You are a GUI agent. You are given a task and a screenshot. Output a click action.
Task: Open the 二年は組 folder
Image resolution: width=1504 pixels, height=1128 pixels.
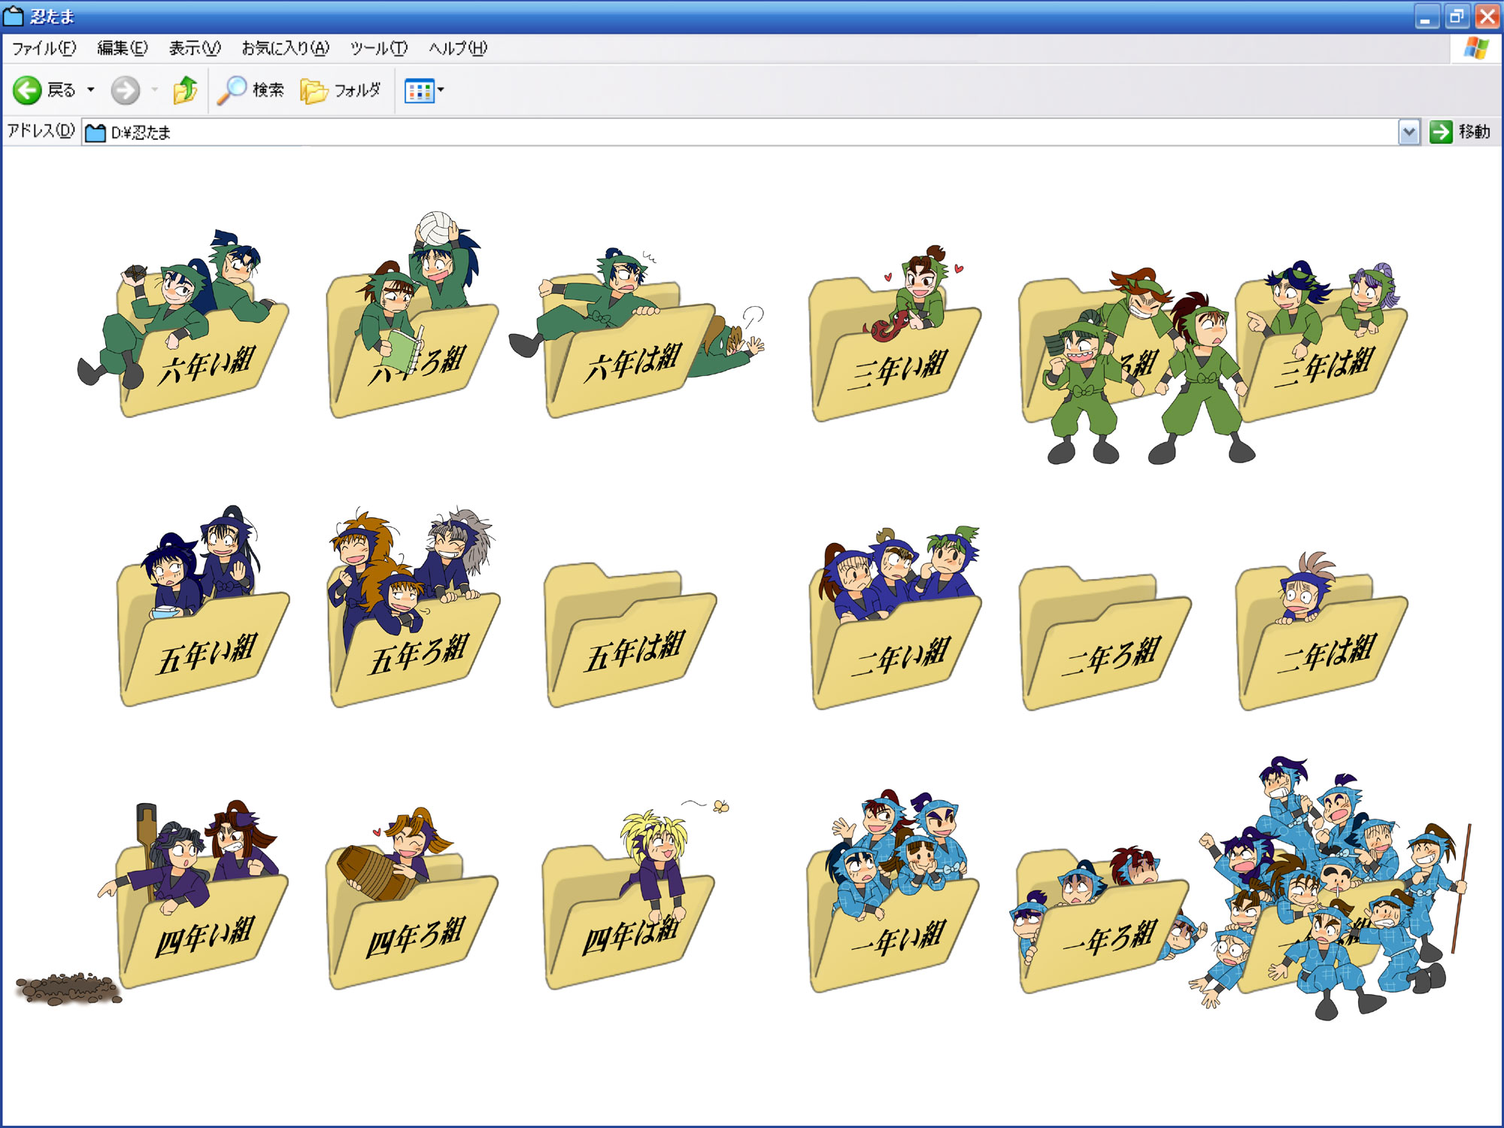pos(1322,639)
